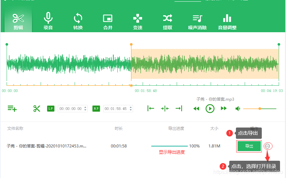Click the highlighted waveform selection region
The image size is (286, 178).
205,64
